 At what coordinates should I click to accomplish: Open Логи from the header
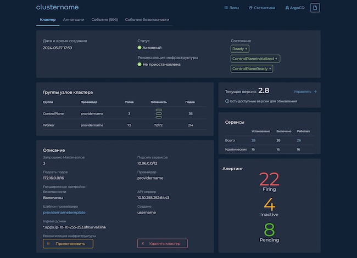[232, 8]
